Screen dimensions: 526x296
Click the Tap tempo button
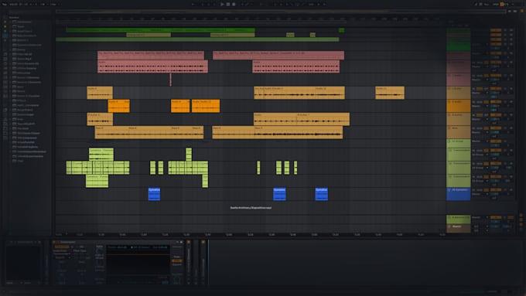(5, 5)
